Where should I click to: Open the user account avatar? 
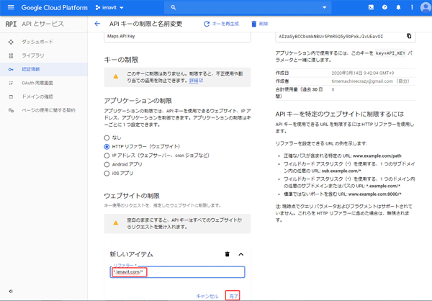point(426,7)
